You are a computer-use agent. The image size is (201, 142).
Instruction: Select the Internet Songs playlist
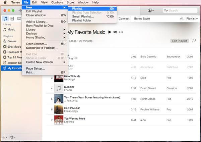click(12, 63)
